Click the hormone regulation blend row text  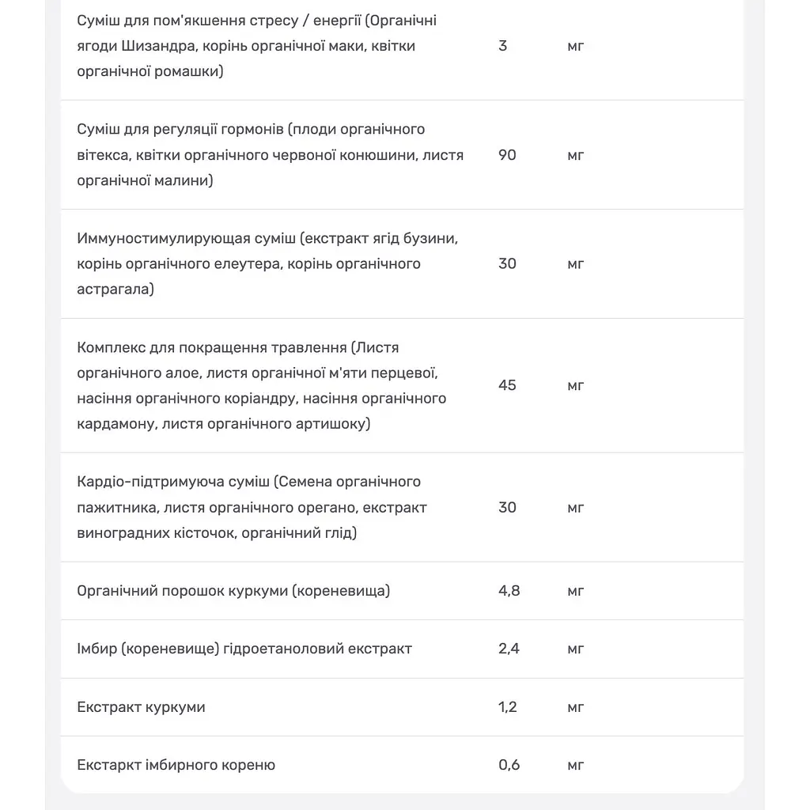pos(271,155)
